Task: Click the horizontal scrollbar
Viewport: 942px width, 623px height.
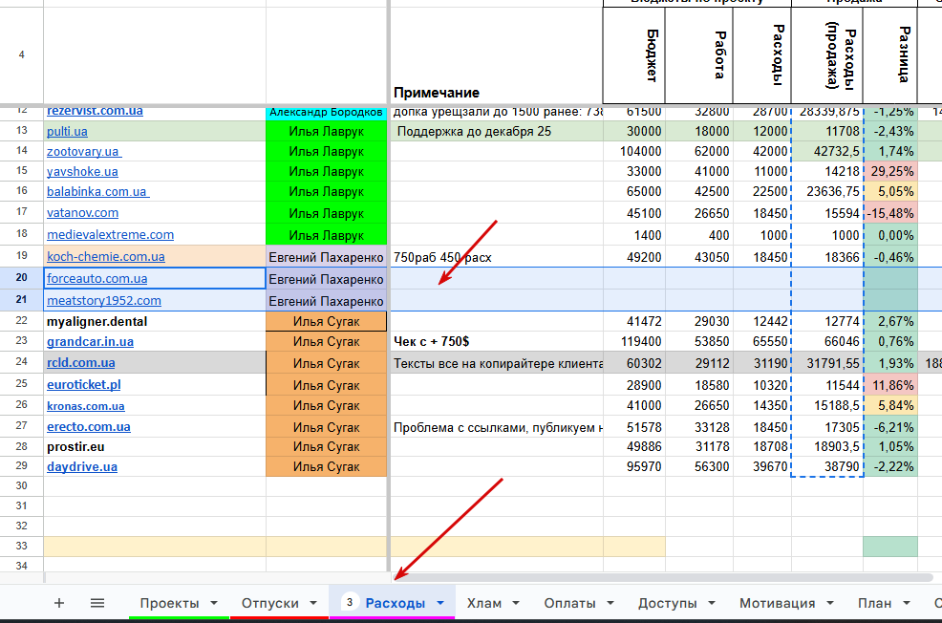Action: (x=662, y=577)
